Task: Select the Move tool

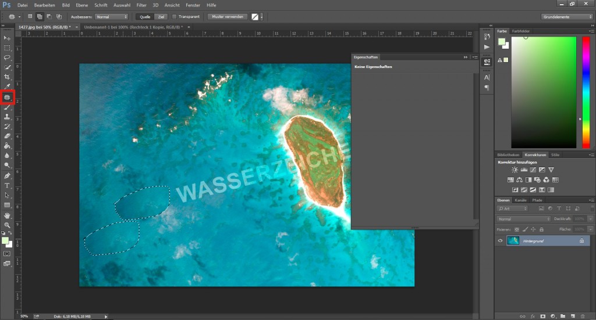Action: (x=8, y=38)
